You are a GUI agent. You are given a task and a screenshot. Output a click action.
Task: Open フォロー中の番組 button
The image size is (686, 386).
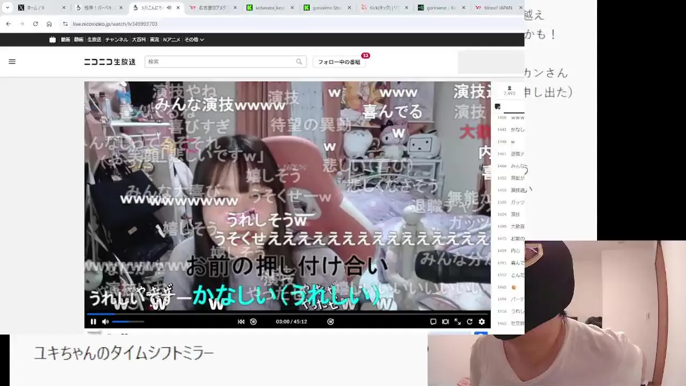pyautogui.click(x=339, y=62)
